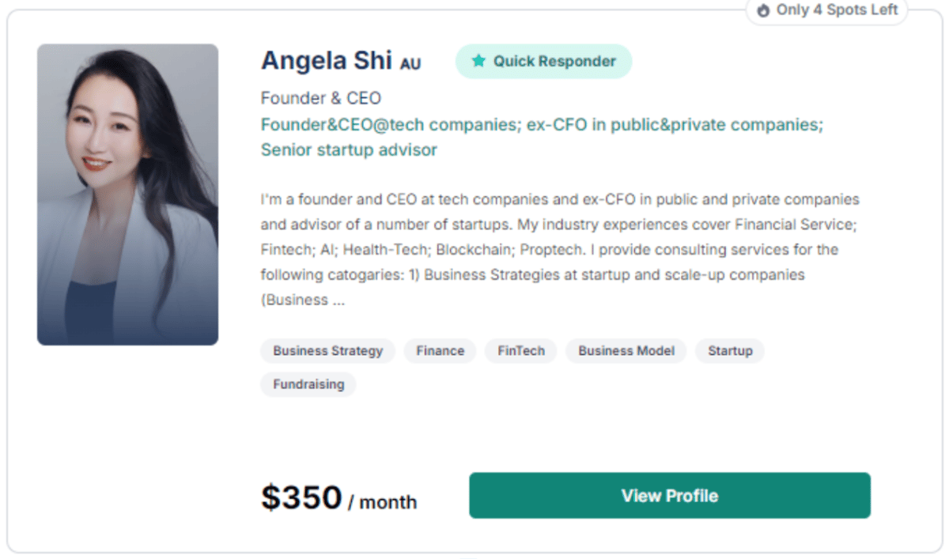The width and height of the screenshot is (949, 559).
Task: Click the mentor bio description paragraph
Action: 560,250
